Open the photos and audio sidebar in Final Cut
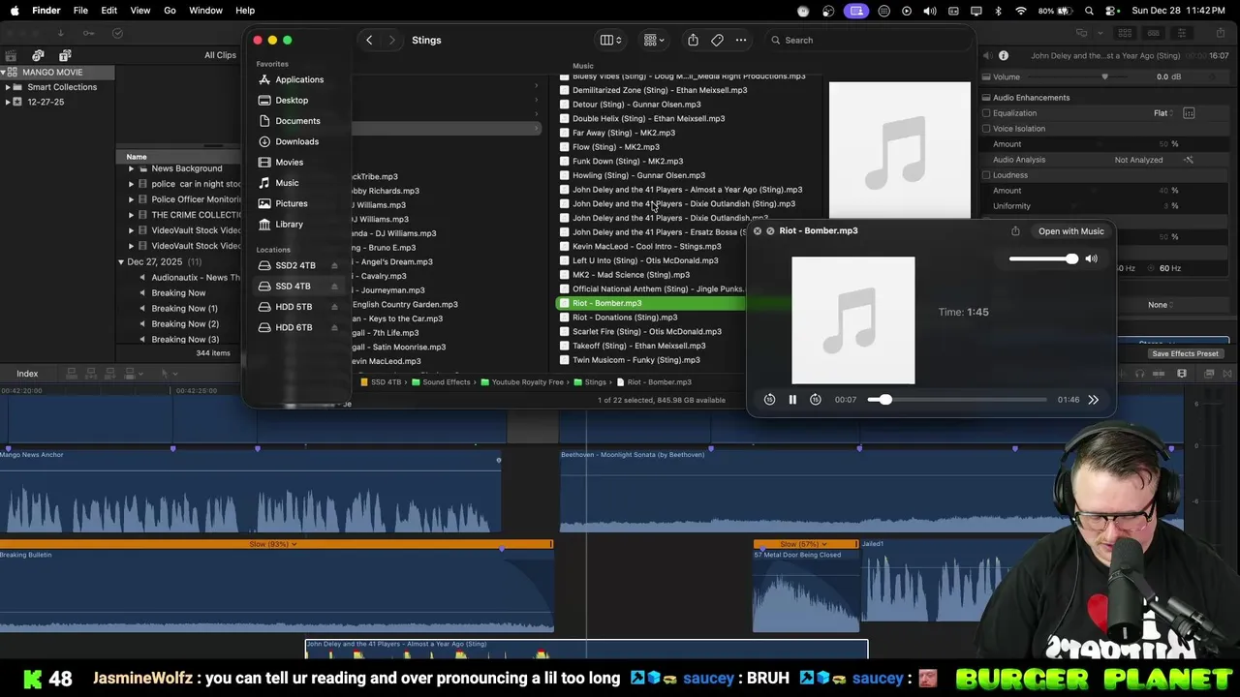1240x697 pixels. [x=38, y=55]
